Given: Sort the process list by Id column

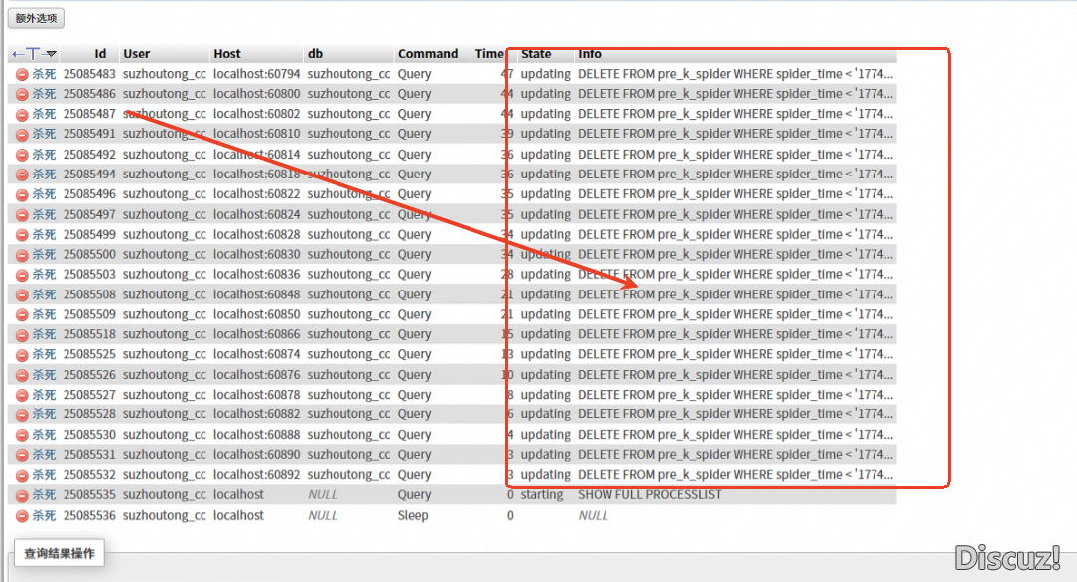Looking at the screenshot, I should point(100,54).
